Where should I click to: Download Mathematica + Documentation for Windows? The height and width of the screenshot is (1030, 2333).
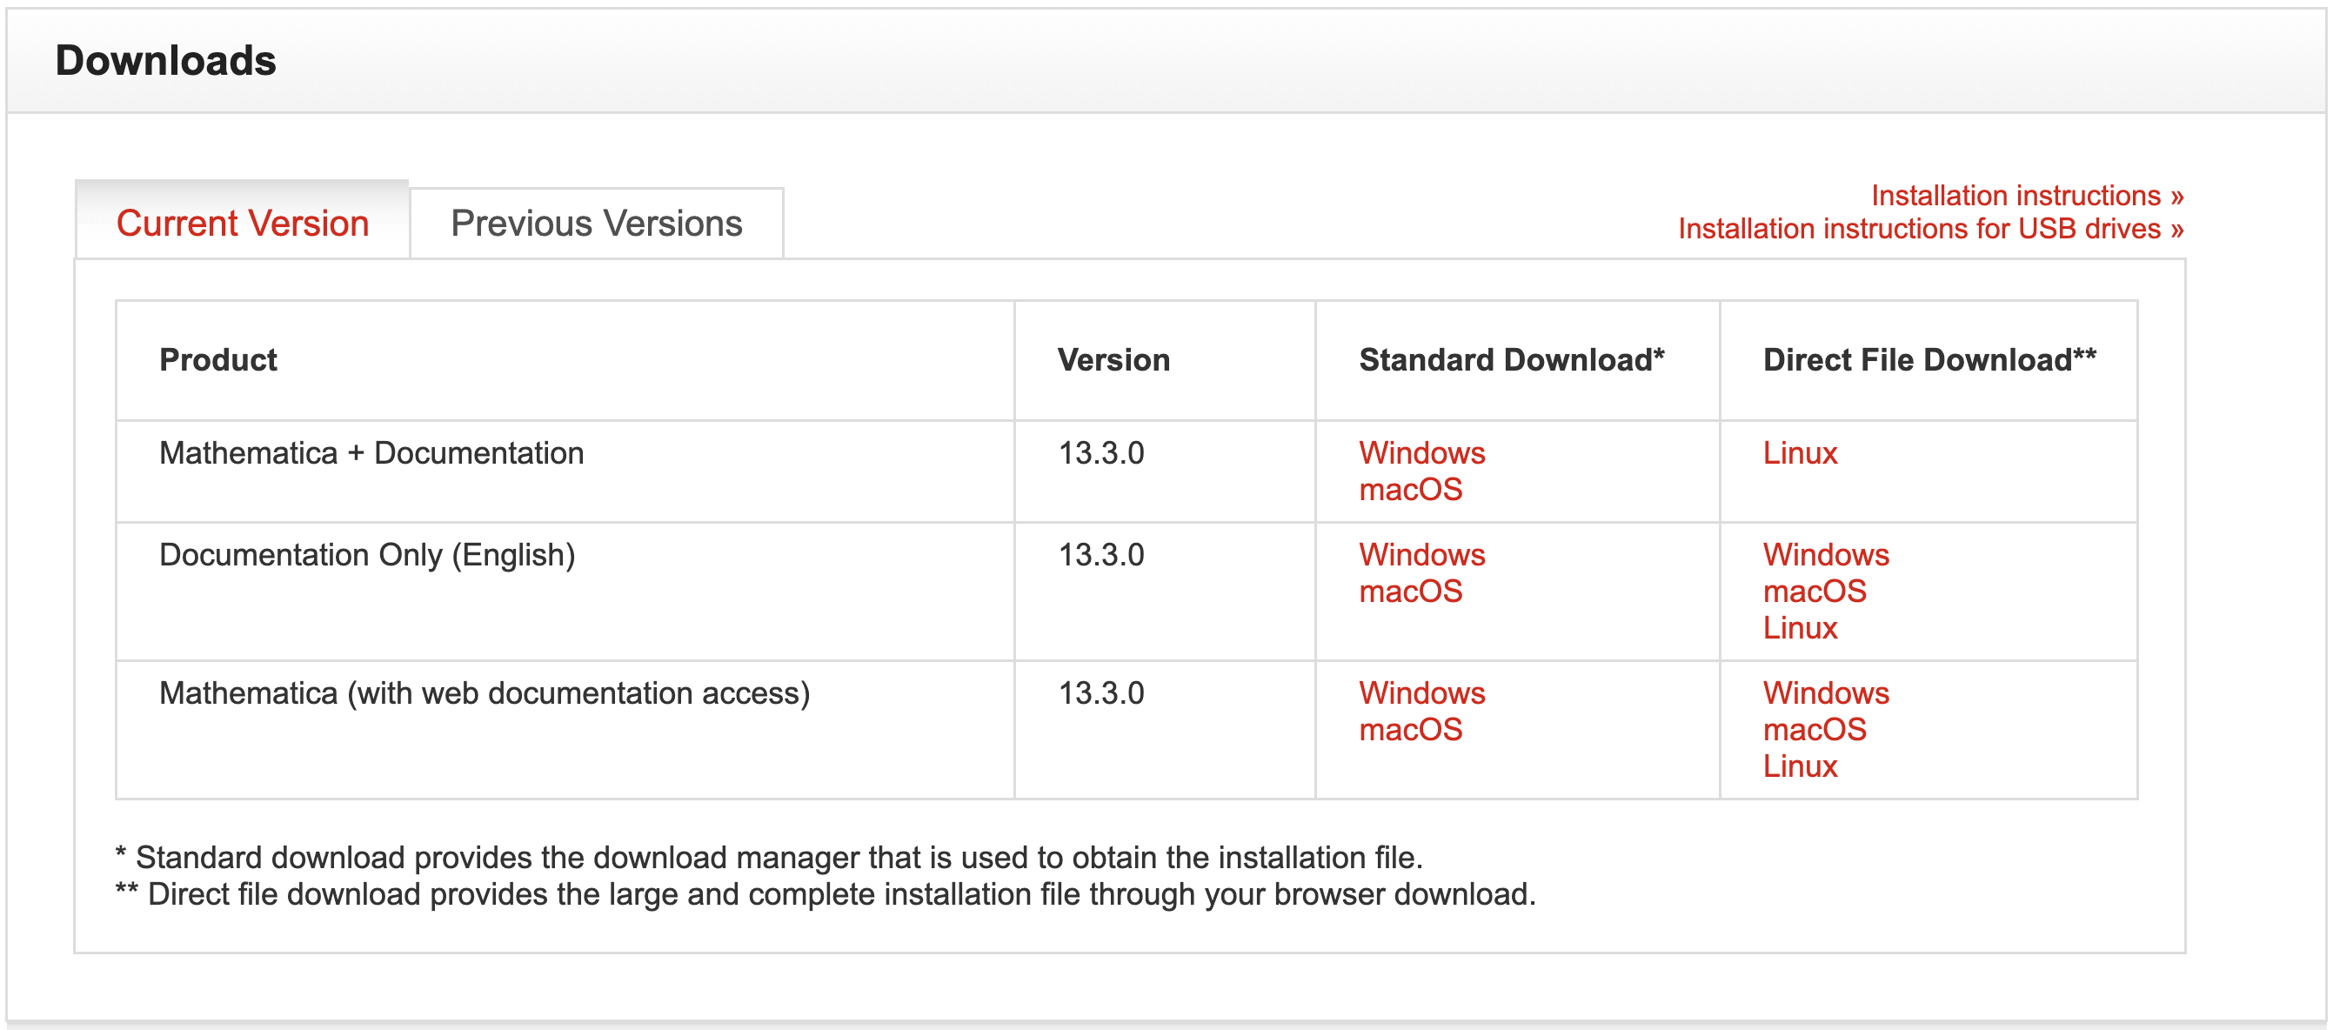click(1422, 453)
